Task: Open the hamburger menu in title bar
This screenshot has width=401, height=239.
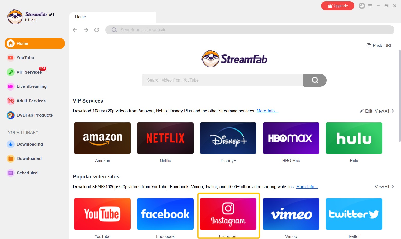Action: pyautogui.click(x=370, y=6)
